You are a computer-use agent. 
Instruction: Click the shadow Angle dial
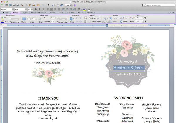tap(29, 19)
